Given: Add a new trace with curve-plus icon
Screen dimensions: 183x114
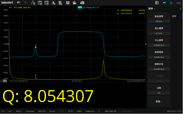Looking at the screenshot, I should (33, 3).
